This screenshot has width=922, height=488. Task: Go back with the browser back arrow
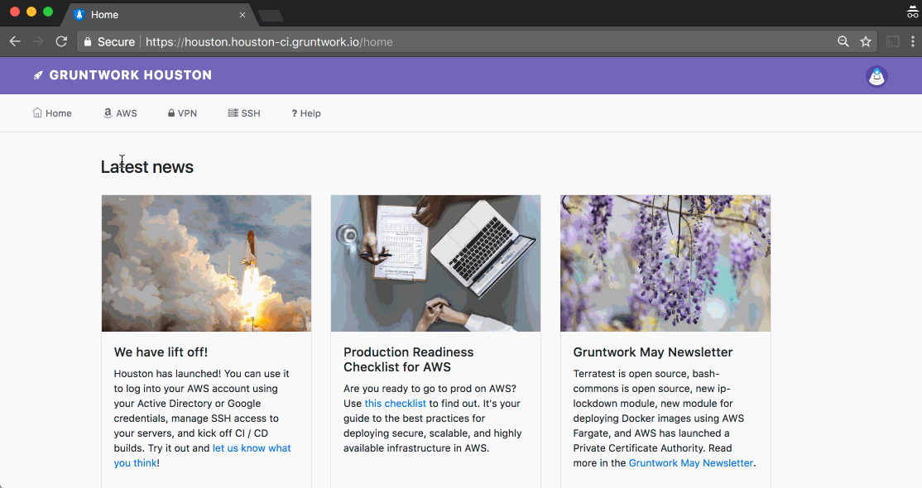(15, 41)
